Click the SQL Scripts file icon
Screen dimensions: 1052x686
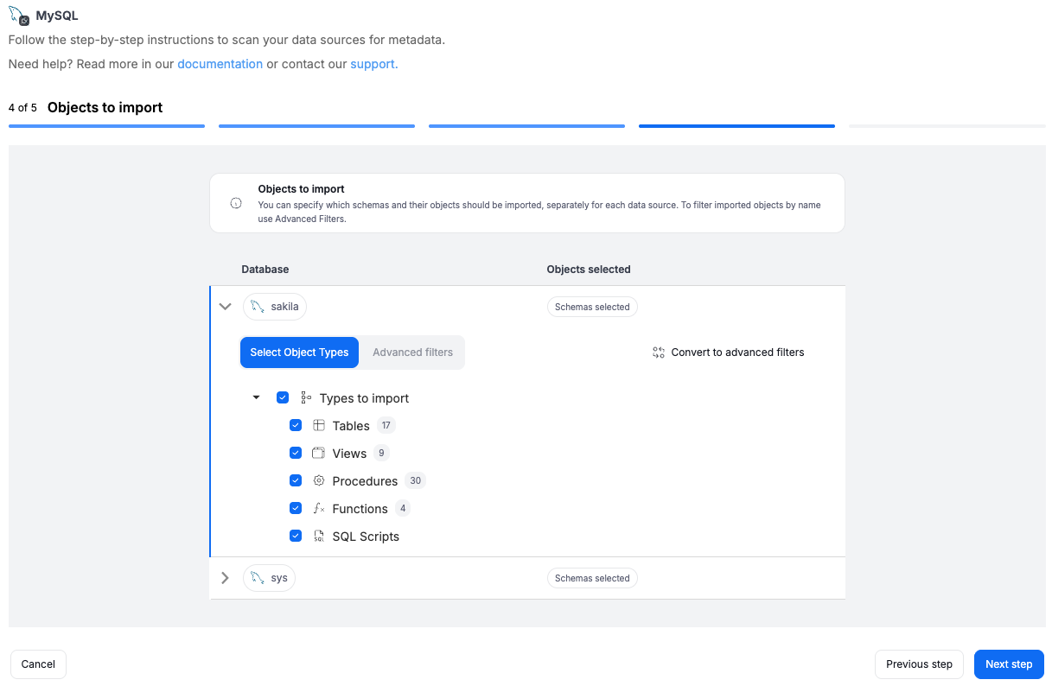coord(319,537)
